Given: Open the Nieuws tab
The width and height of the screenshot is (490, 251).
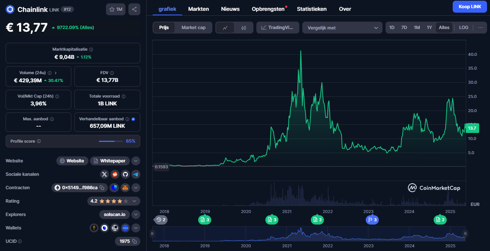Looking at the screenshot, I should click(230, 9).
